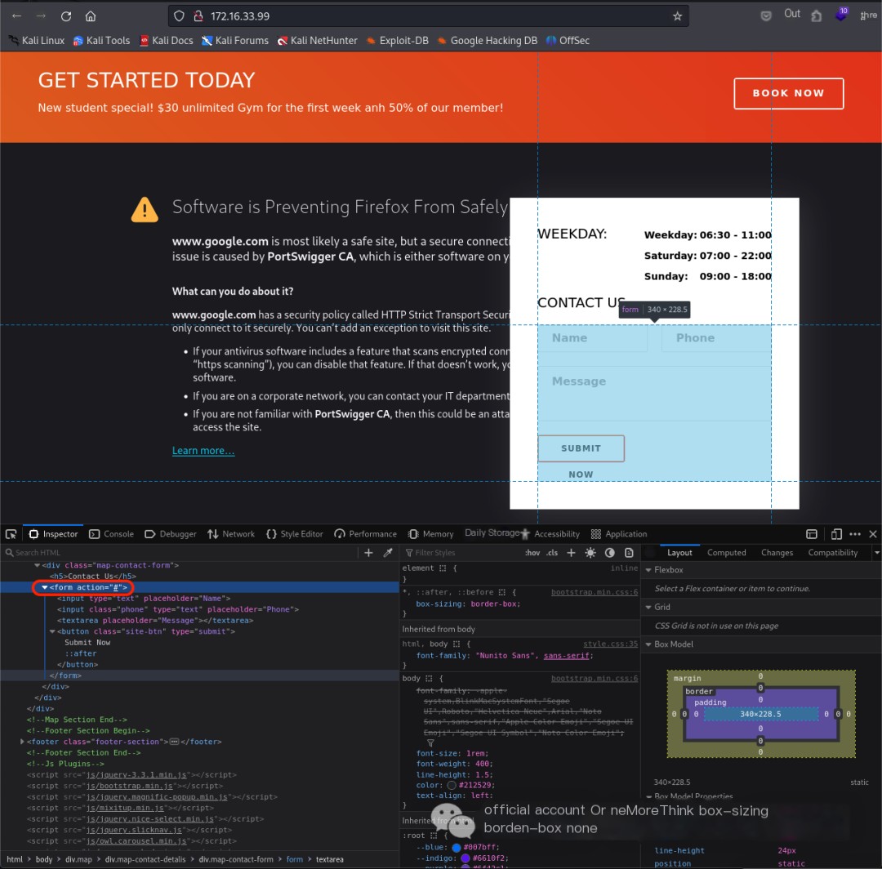The width and height of the screenshot is (882, 869).
Task: Open the Style Editor tab
Action: (295, 534)
